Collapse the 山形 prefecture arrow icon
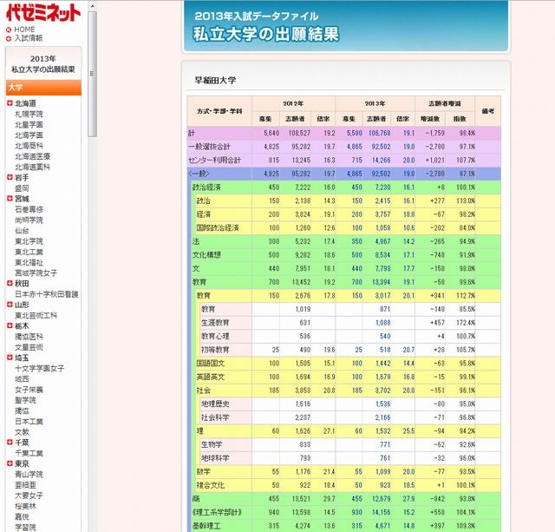 coord(10,305)
